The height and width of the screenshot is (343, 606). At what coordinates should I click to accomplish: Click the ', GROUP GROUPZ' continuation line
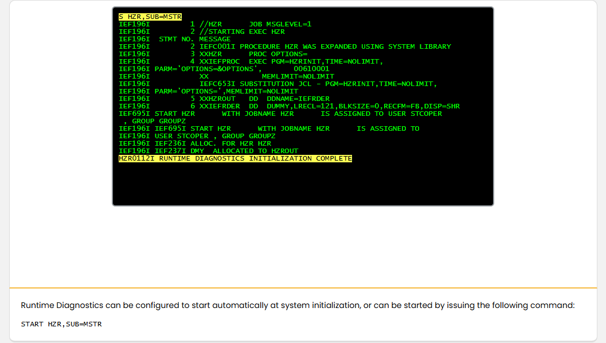155,121
